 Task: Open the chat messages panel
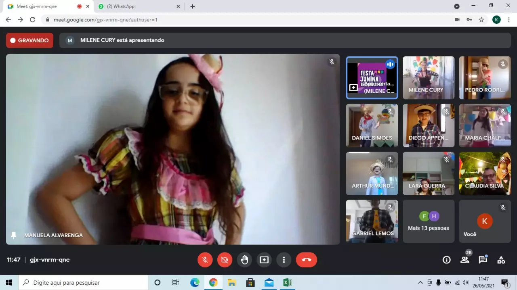point(483,260)
